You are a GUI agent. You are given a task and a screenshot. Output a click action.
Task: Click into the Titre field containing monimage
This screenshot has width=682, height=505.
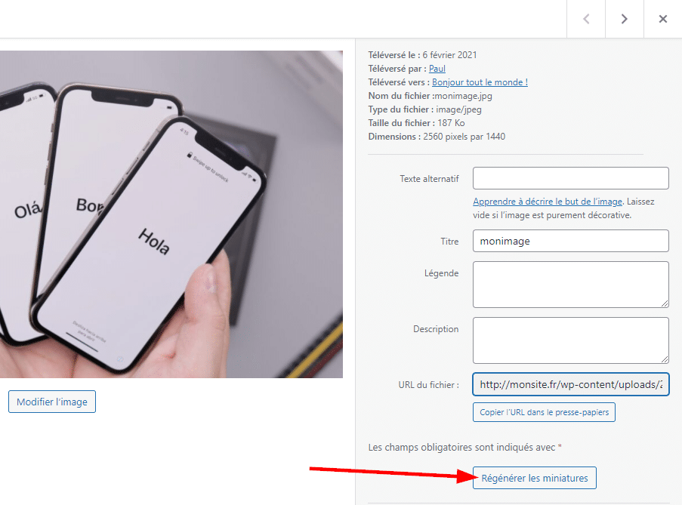[570, 241]
